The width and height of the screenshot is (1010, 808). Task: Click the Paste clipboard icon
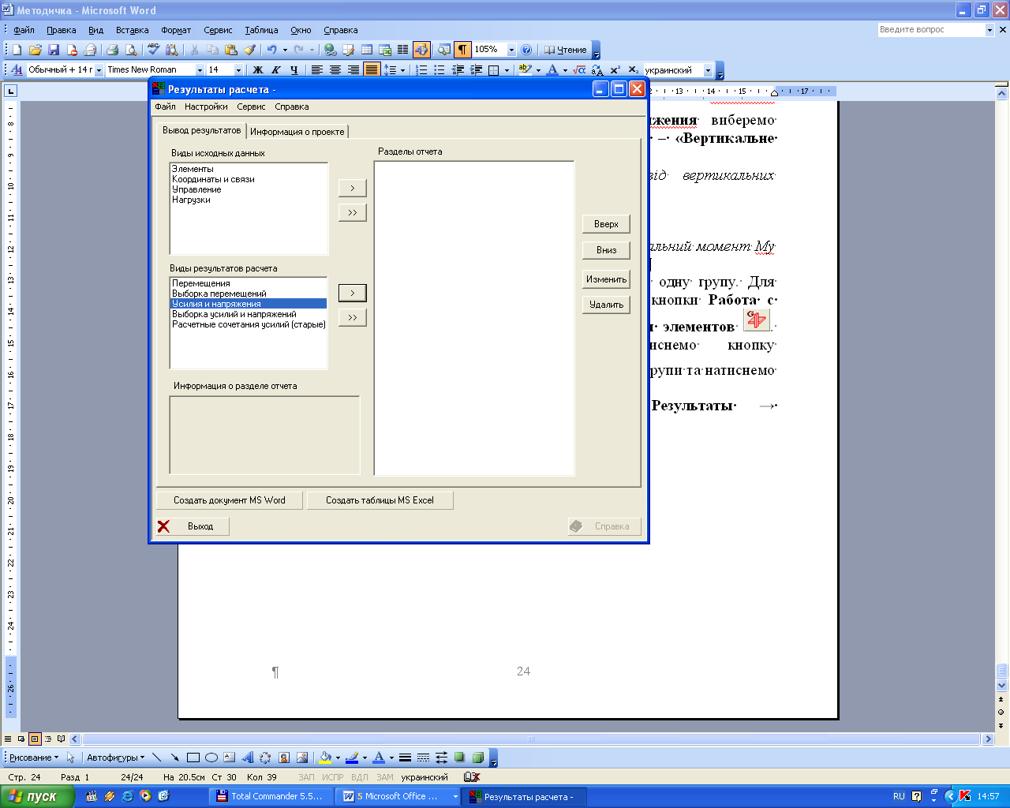tap(230, 50)
